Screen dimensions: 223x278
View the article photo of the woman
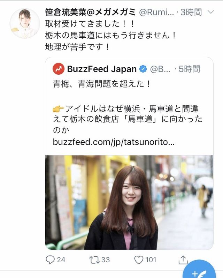(x=129, y=202)
